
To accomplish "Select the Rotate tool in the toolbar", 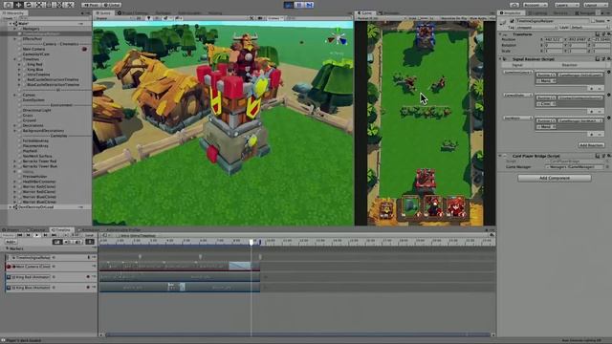I will (29, 5).
